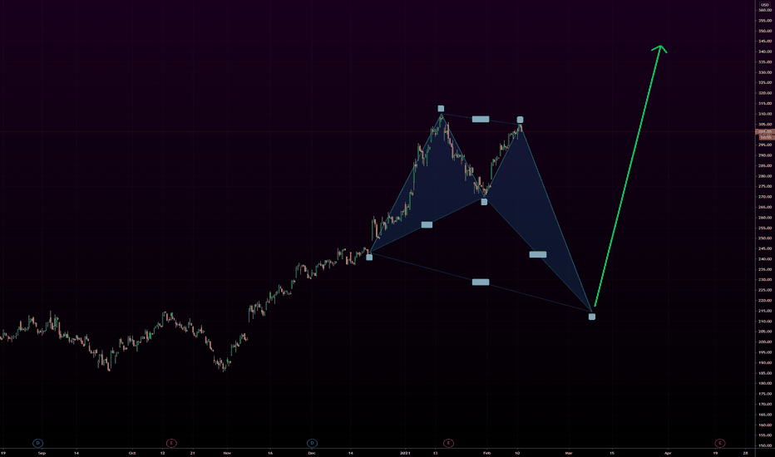Click the ratio label between the two peaks
The image size is (775, 457).
[481, 119]
